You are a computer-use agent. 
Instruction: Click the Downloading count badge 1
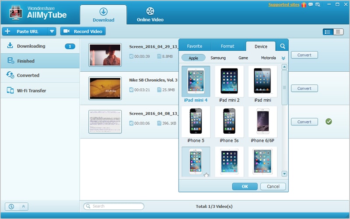tap(70, 46)
